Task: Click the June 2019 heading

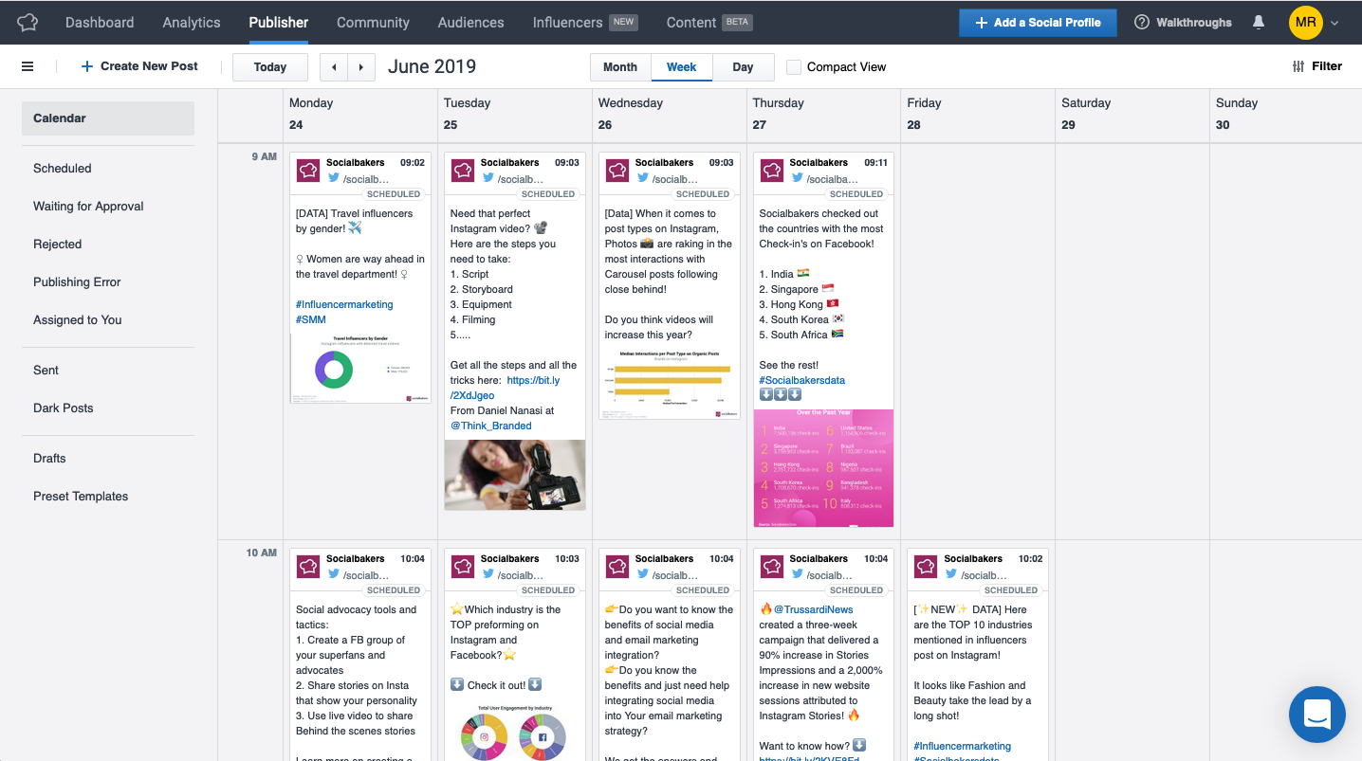Action: (433, 66)
